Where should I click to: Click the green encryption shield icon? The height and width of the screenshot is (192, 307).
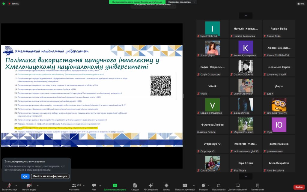point(4,4)
